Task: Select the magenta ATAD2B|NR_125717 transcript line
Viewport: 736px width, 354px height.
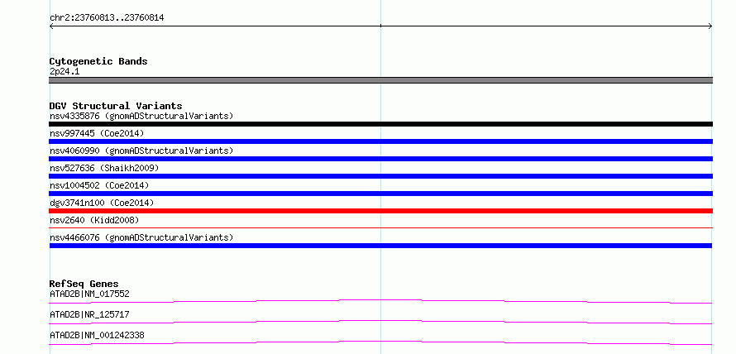Action: [380, 322]
